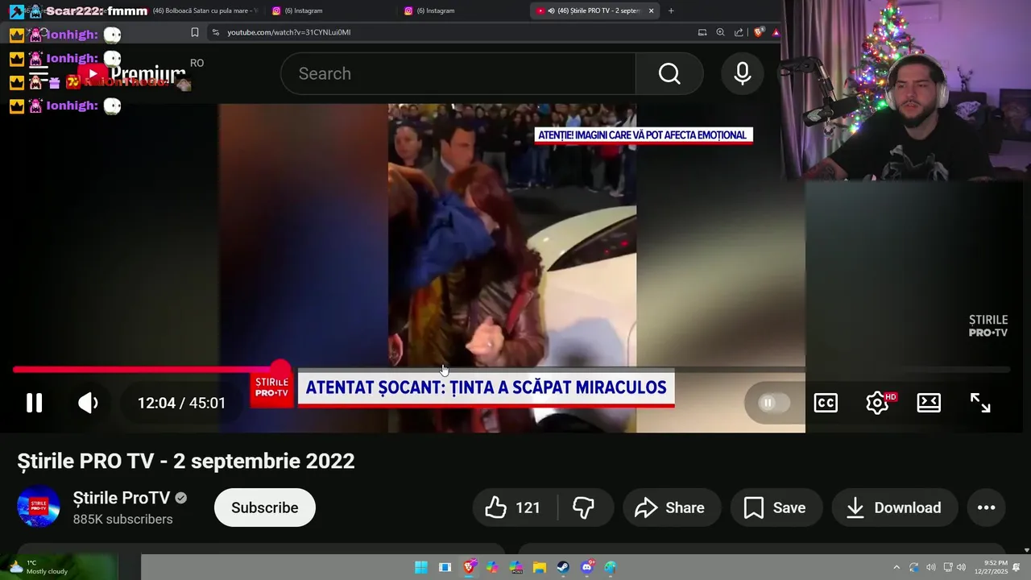The width and height of the screenshot is (1031, 580).
Task: Click the youtube.com address bar URL
Action: 288,32
